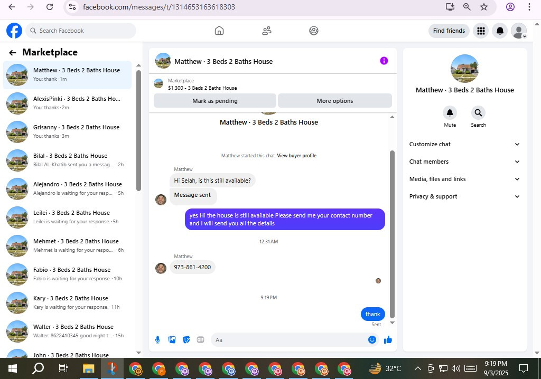Screen dimensions: 541x379
Task: Open the emoji picker
Action: [x=372, y=340]
